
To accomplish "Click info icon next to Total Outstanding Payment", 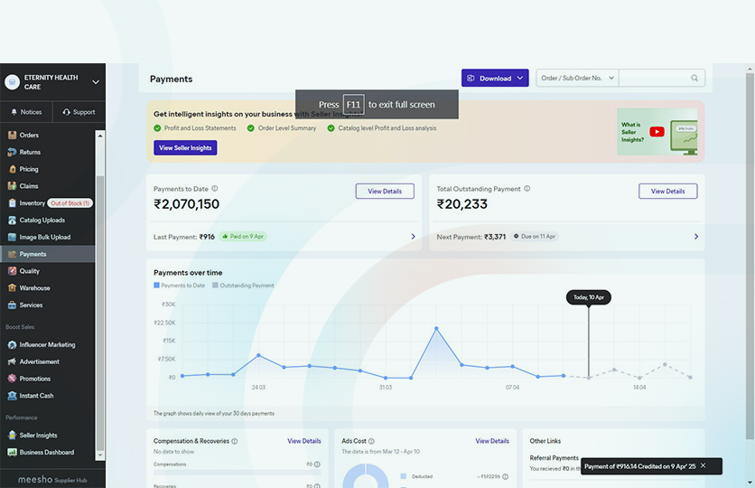I will pyautogui.click(x=527, y=189).
